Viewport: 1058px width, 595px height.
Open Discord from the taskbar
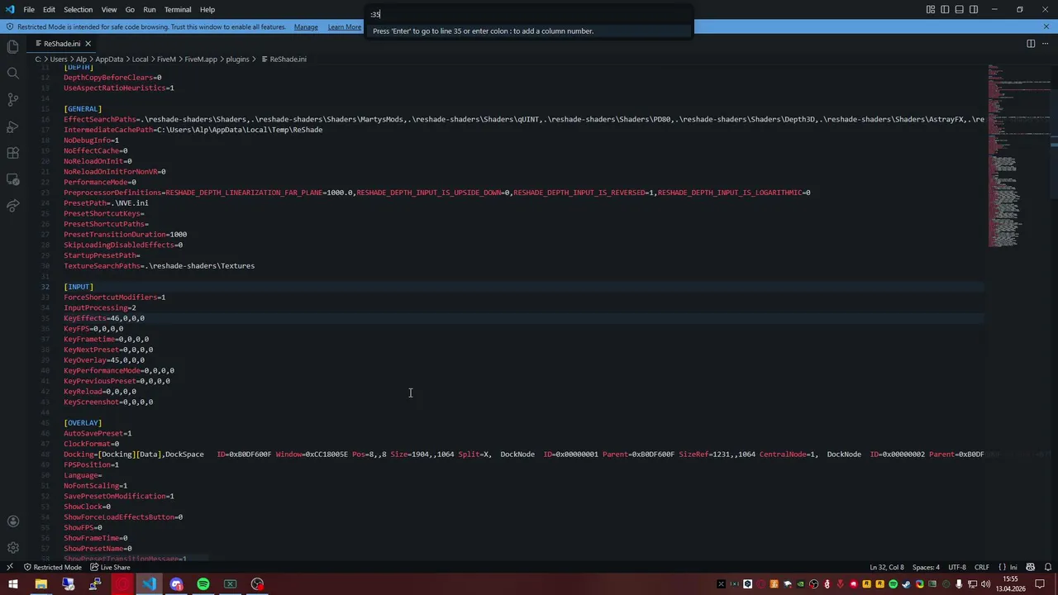[x=176, y=584]
